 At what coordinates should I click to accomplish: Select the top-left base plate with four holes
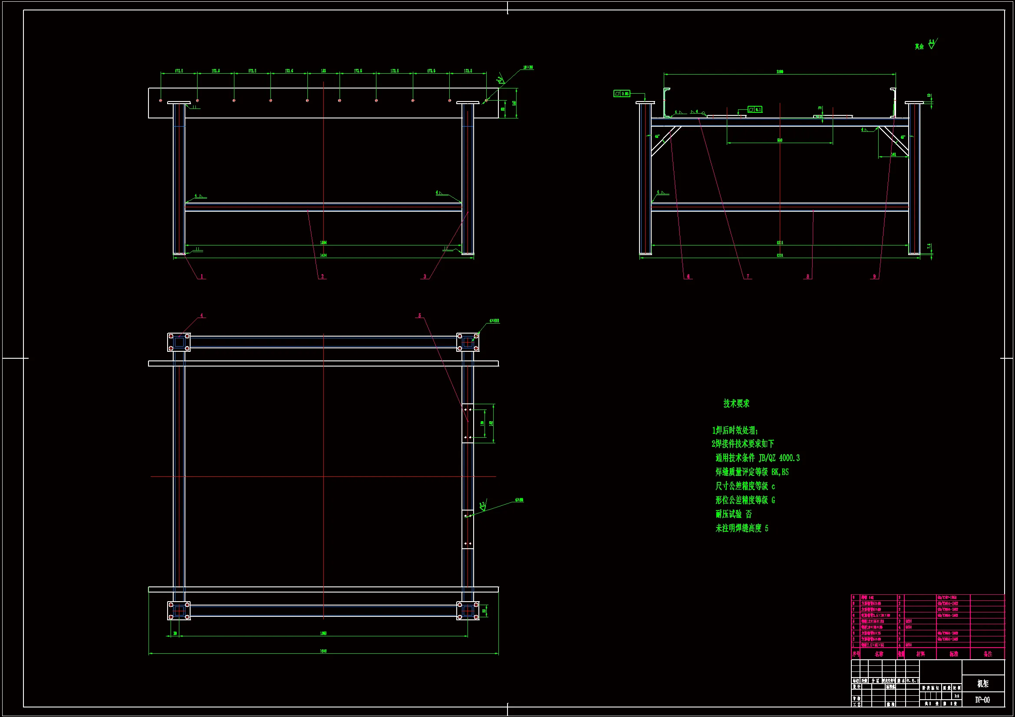179,342
